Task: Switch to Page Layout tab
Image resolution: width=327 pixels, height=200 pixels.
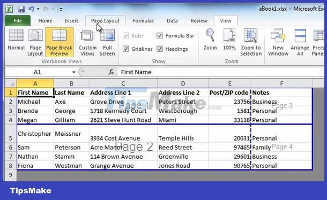Action: pos(105,21)
